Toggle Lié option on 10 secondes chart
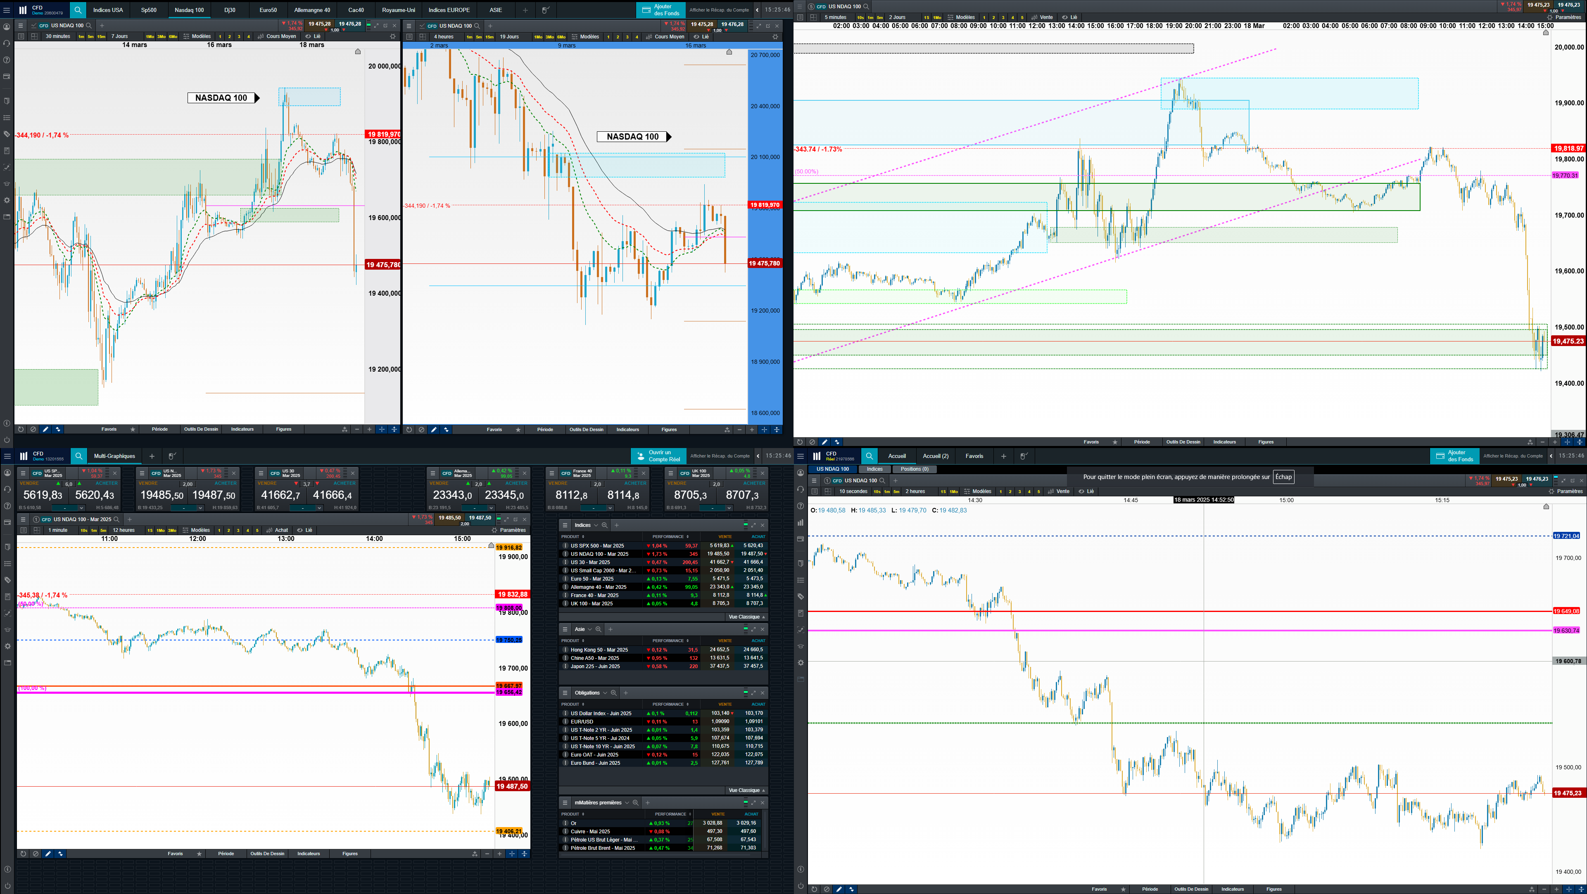Image resolution: width=1587 pixels, height=894 pixels. (x=1086, y=491)
